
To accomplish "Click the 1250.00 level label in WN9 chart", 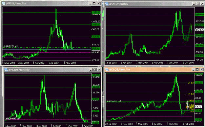I will click(96, 12).
